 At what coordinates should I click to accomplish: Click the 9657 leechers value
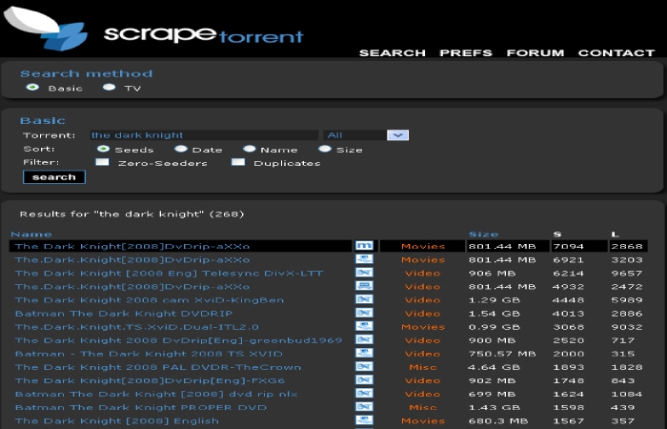tap(627, 274)
